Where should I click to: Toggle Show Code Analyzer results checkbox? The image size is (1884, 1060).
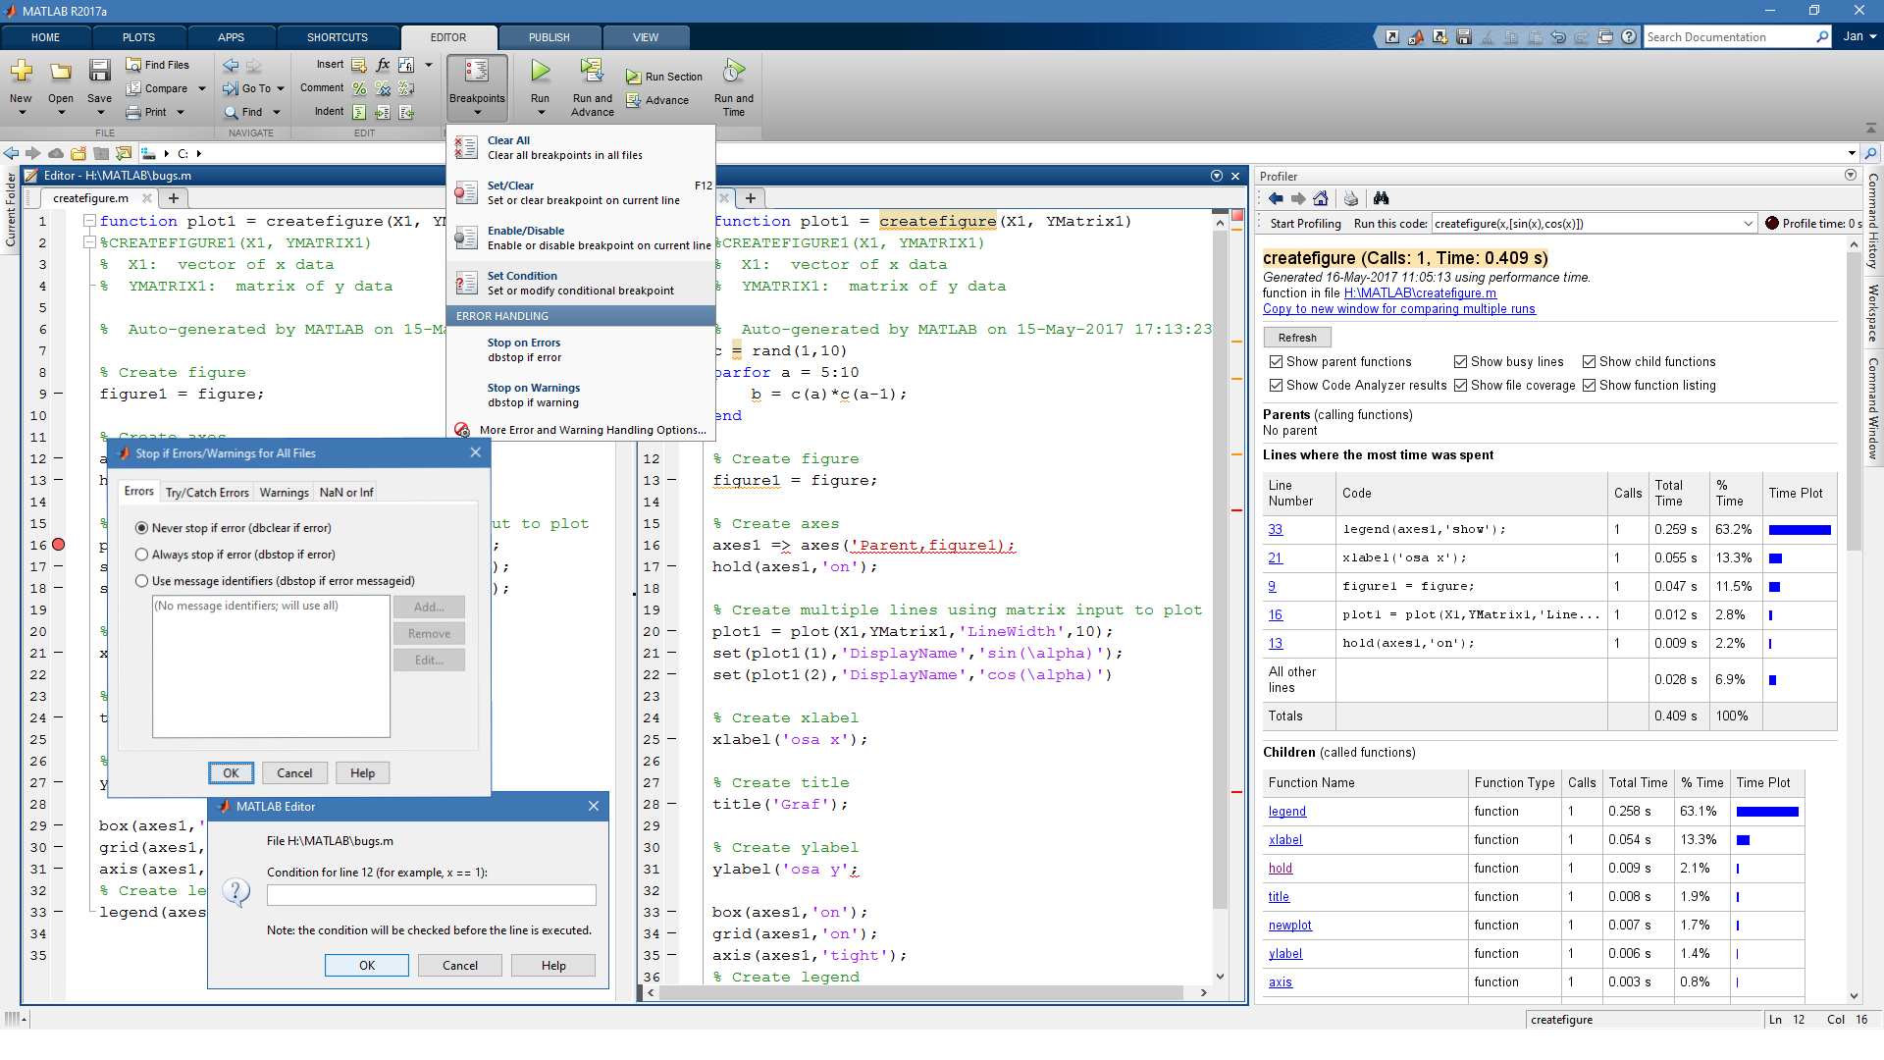click(x=1276, y=386)
